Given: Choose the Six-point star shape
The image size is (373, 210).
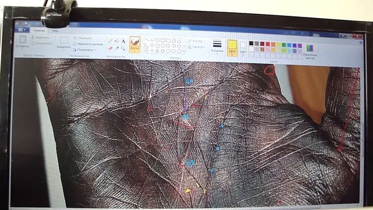Looking at the screenshot, I should click(x=163, y=51).
